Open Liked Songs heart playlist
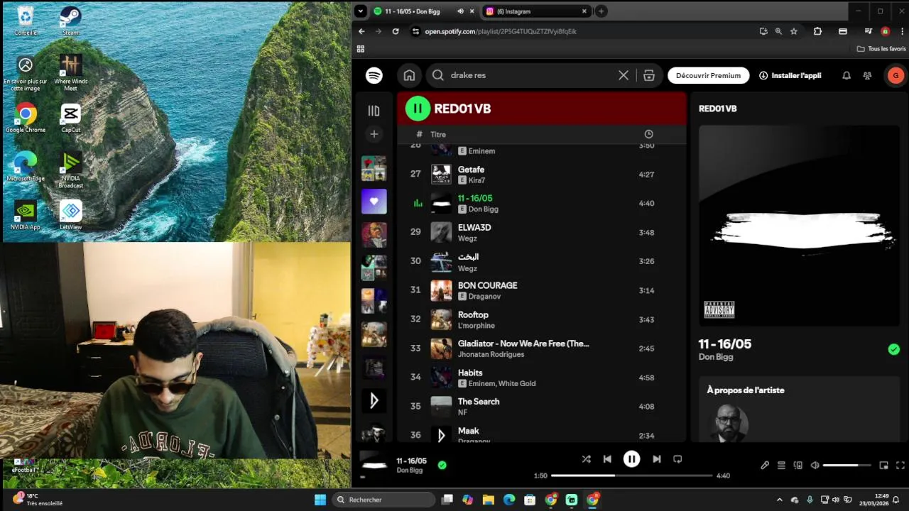The image size is (909, 511). [374, 202]
